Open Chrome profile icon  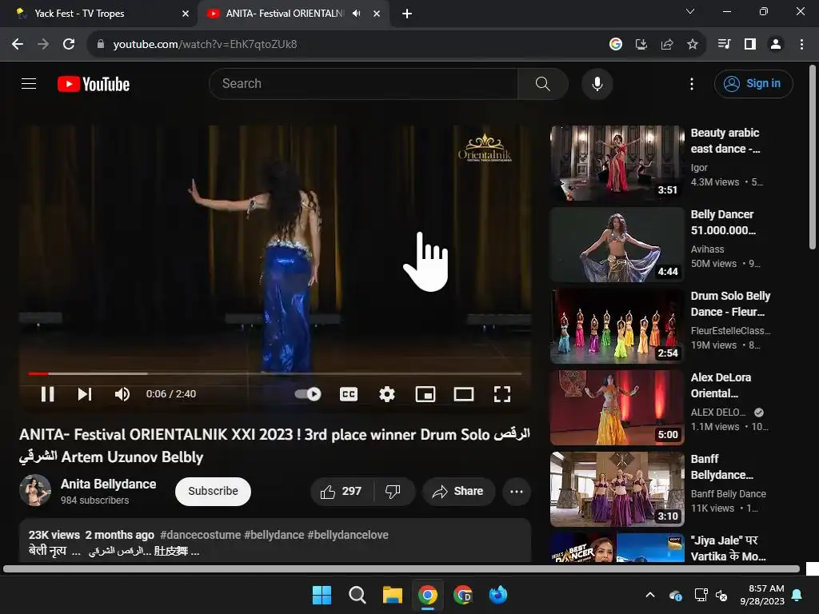(x=776, y=45)
